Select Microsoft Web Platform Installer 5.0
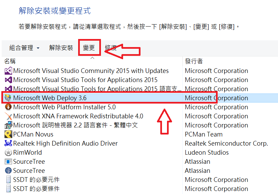 64,107
